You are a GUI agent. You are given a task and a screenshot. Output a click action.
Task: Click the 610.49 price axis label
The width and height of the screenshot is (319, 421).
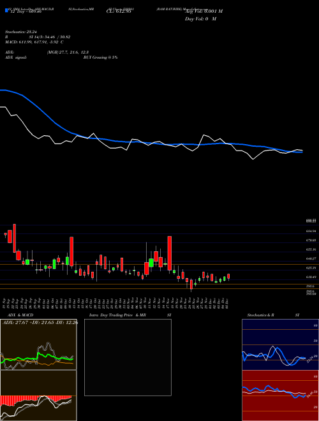pyautogui.click(x=311, y=277)
